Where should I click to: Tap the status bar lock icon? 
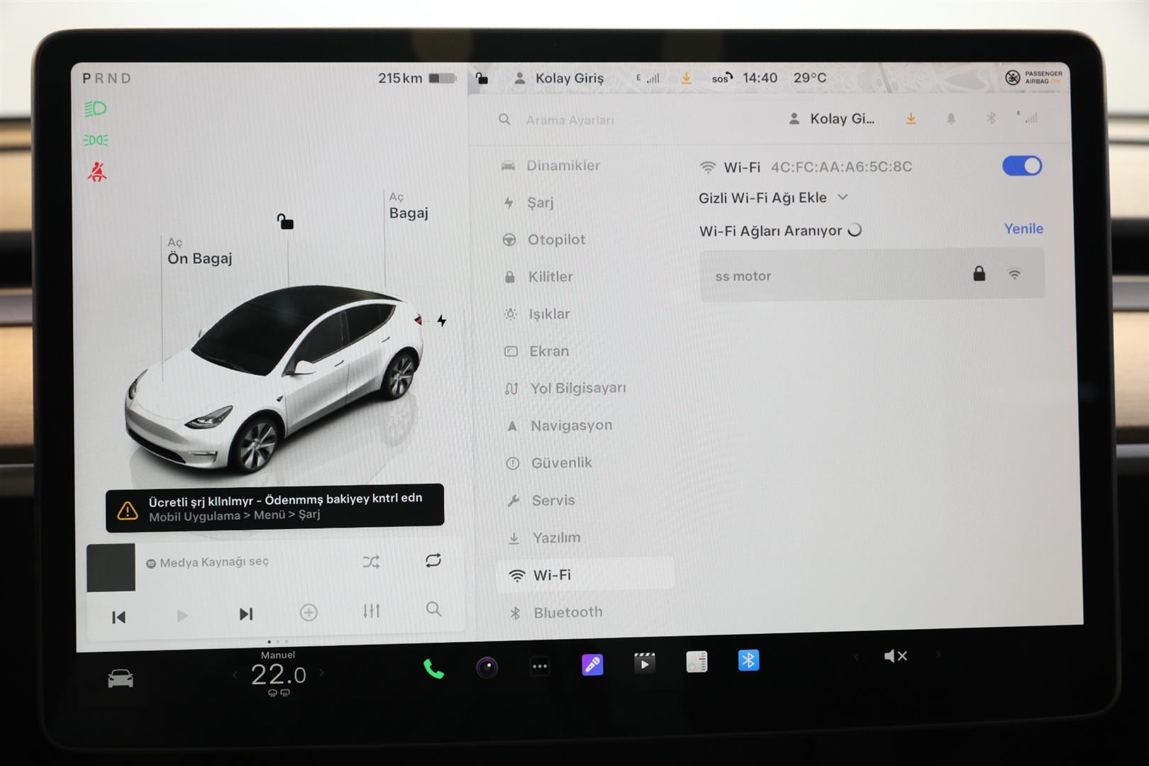coord(482,78)
